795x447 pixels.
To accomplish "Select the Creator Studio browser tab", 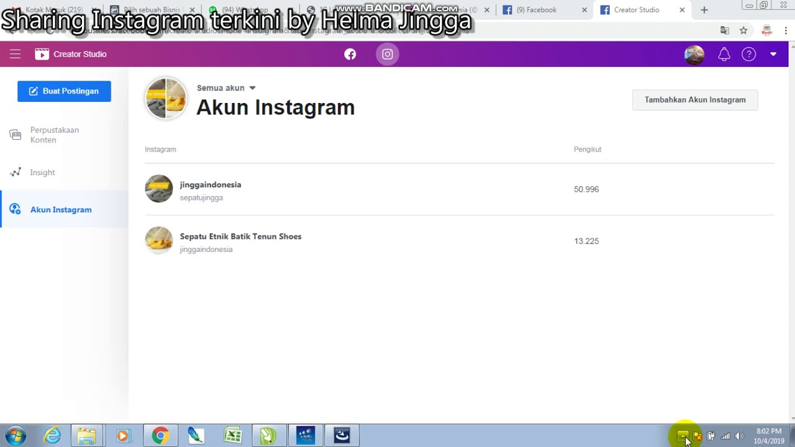I will pyautogui.click(x=643, y=10).
